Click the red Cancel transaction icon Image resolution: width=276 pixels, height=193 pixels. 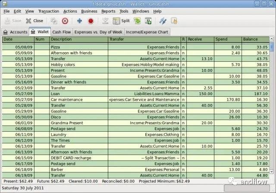tap(91, 21)
